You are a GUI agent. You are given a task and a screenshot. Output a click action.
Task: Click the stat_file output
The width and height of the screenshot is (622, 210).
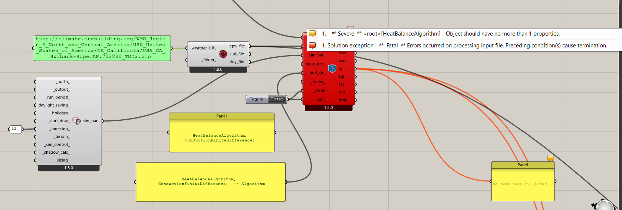tap(237, 54)
